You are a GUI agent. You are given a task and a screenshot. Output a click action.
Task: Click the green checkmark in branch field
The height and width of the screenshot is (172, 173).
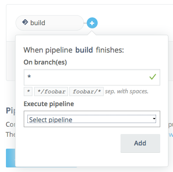click(x=152, y=77)
